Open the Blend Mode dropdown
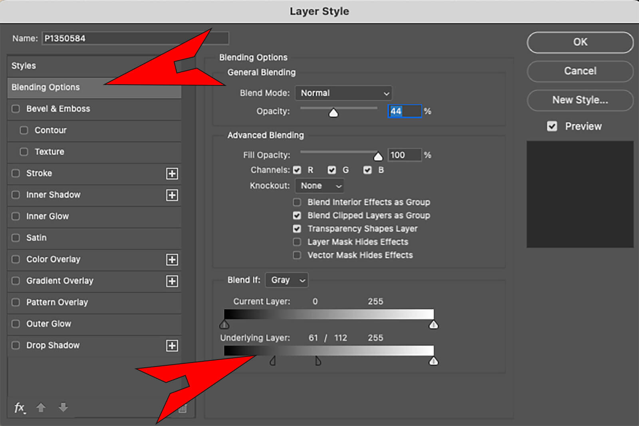This screenshot has width=639, height=426. (x=343, y=93)
